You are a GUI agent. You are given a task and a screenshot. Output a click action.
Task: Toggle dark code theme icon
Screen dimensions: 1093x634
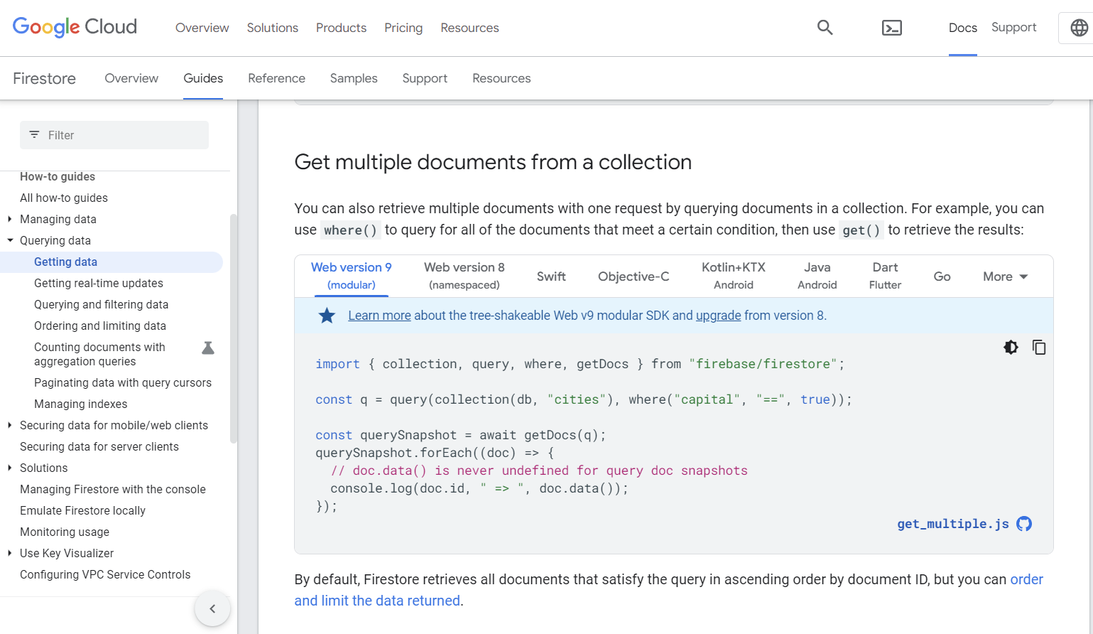point(1011,347)
